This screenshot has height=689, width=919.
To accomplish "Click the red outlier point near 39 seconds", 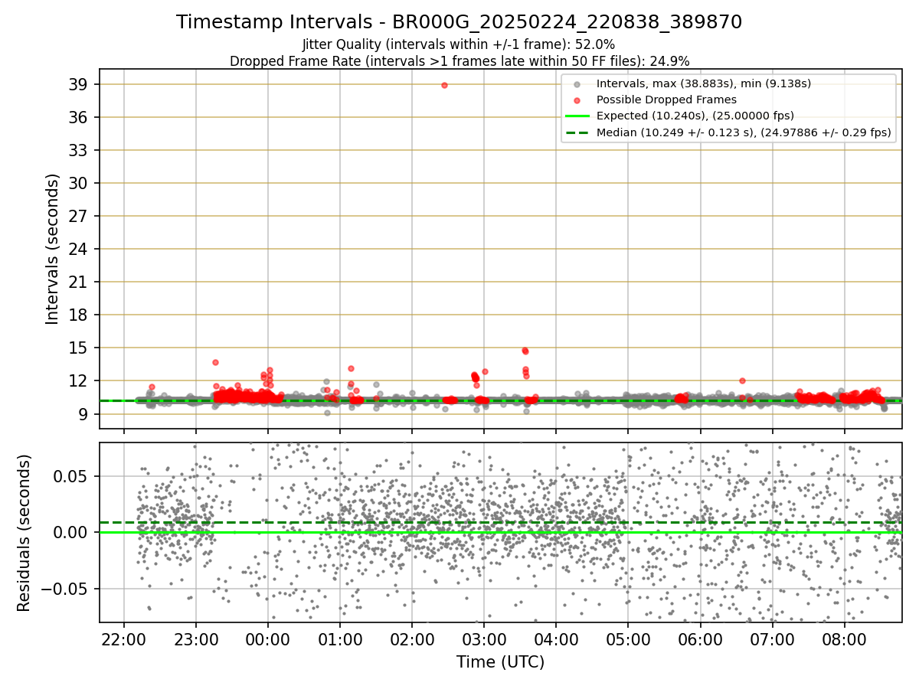I will pos(444,85).
